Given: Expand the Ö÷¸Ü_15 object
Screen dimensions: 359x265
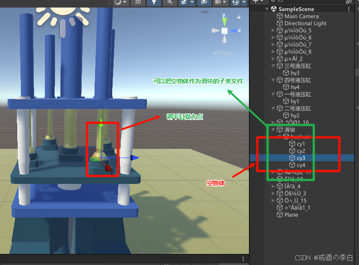Looking at the screenshot, I should (x=273, y=200).
